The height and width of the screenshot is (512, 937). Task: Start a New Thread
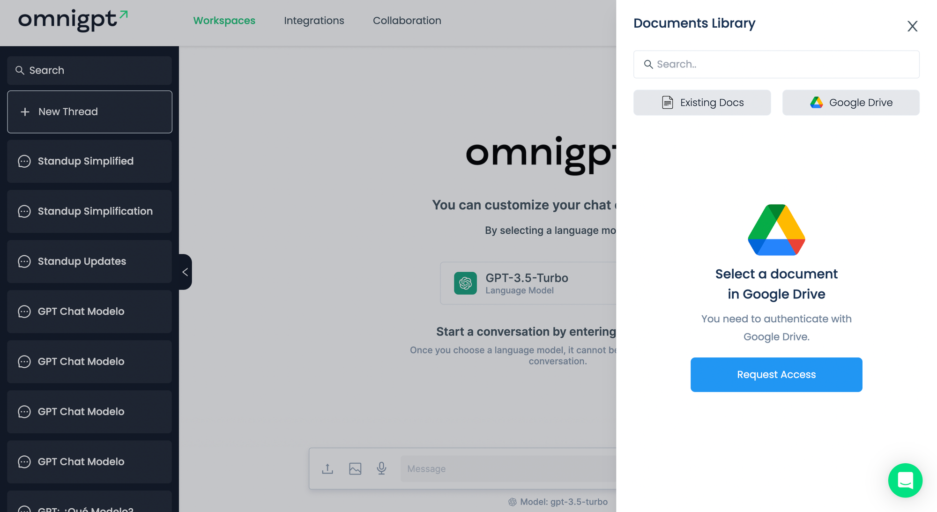(x=89, y=111)
